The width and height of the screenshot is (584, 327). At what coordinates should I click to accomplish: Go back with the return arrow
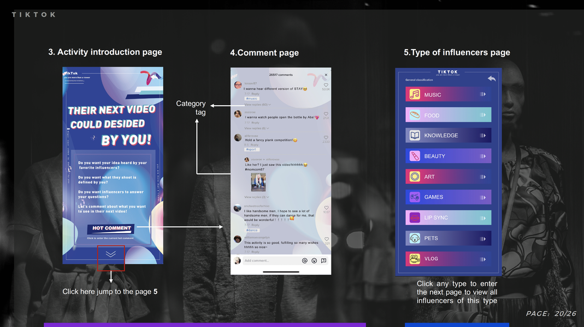click(x=492, y=78)
